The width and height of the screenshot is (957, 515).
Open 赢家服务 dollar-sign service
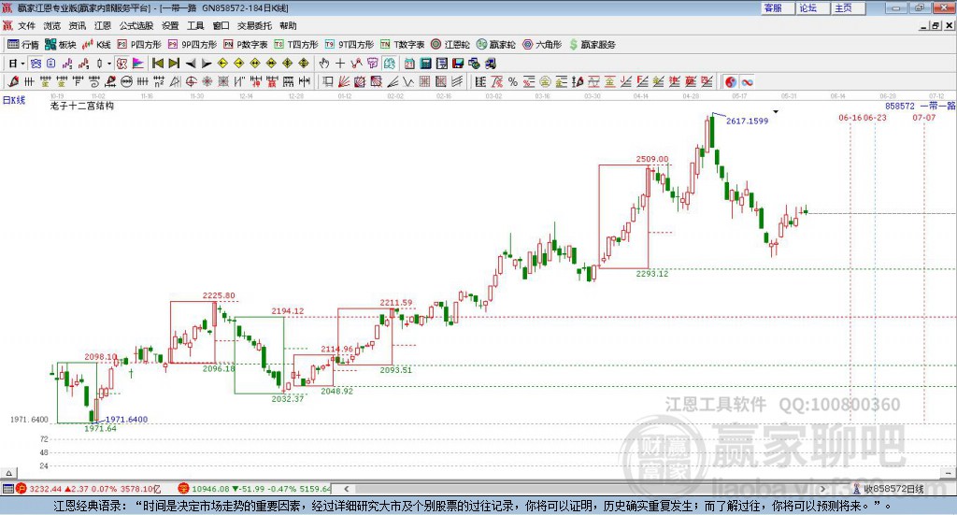pyautogui.click(x=592, y=45)
